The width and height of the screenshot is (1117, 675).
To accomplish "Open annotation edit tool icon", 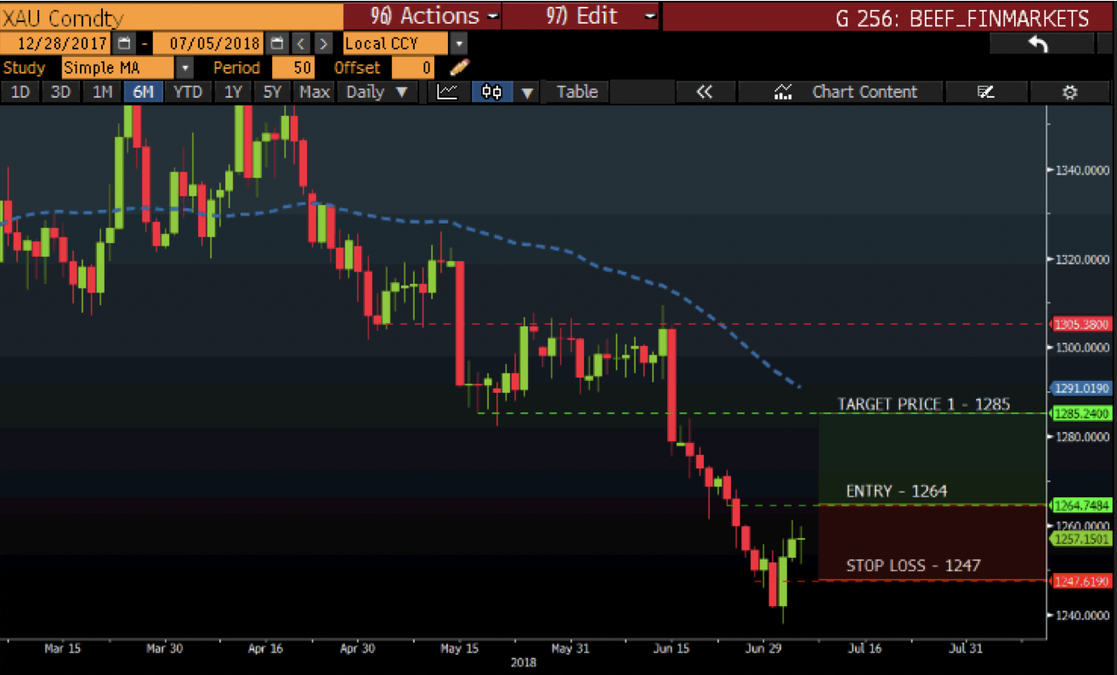I will pyautogui.click(x=986, y=92).
